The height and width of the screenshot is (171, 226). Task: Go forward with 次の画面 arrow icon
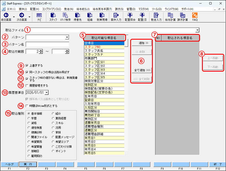tap(22, 15)
